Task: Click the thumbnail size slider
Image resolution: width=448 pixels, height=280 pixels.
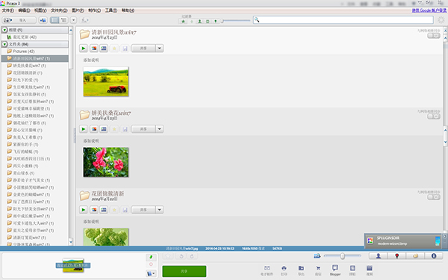Action: [x=342, y=256]
